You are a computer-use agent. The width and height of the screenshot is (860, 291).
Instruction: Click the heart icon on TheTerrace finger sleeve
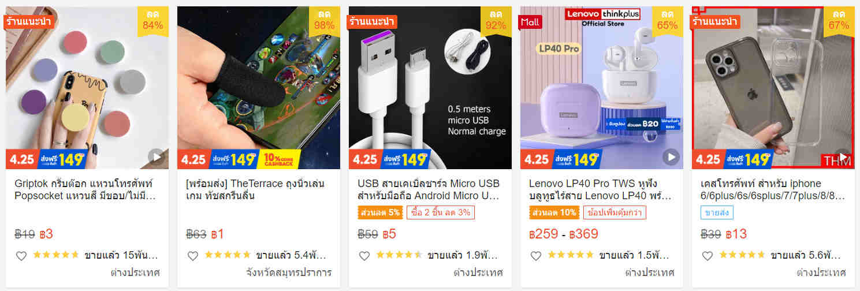pyautogui.click(x=193, y=255)
